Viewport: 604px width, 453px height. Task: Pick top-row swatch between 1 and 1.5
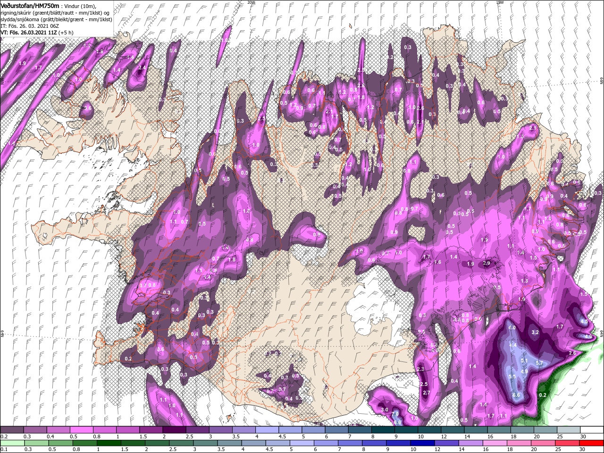coord(128,429)
